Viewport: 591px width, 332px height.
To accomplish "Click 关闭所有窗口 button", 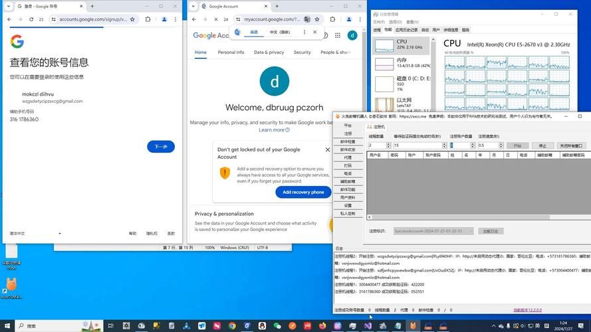I will (572, 145).
